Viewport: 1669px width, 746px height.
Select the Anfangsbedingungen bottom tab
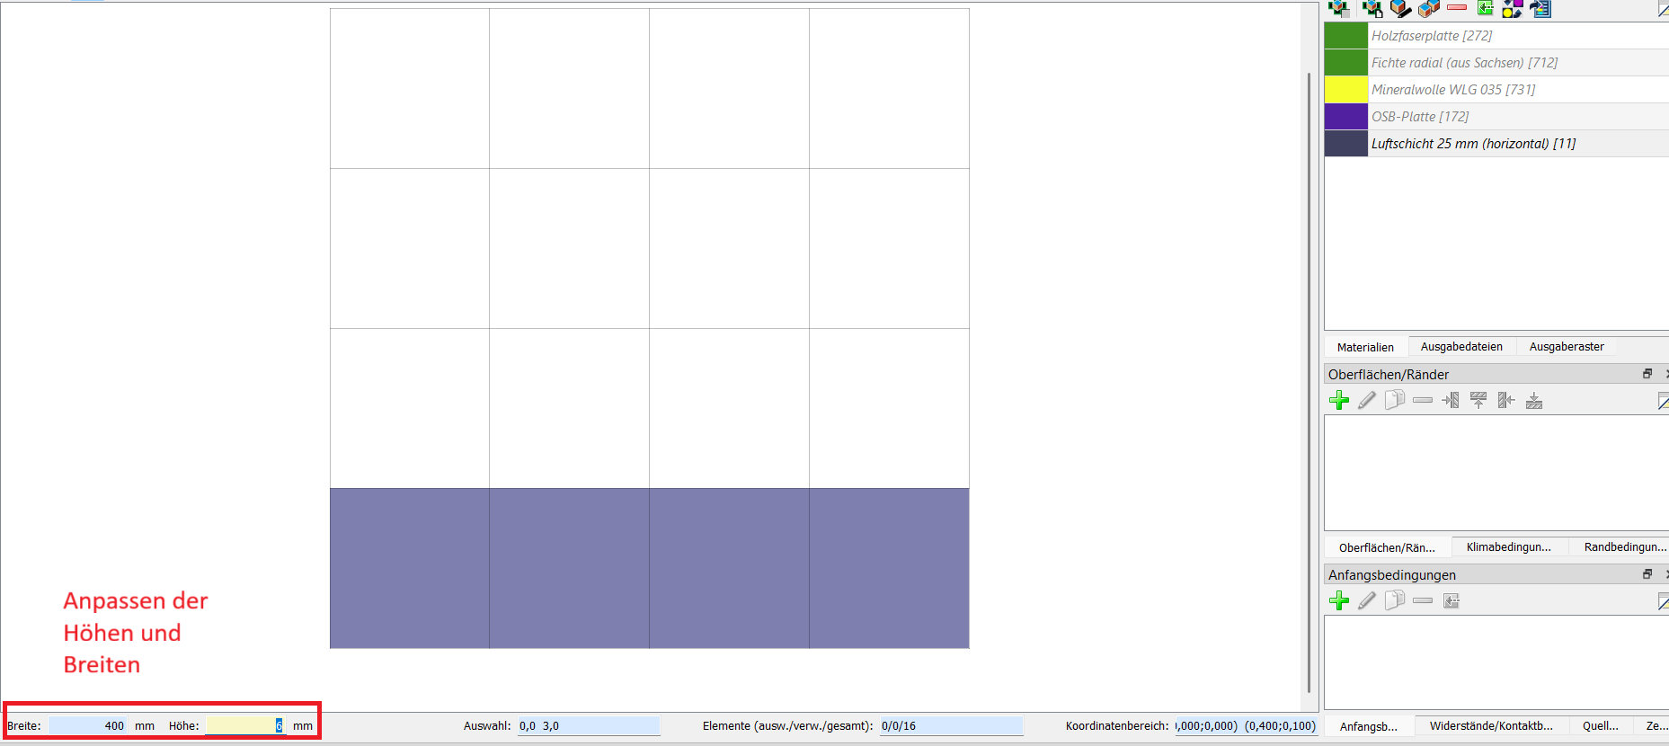point(1369,726)
